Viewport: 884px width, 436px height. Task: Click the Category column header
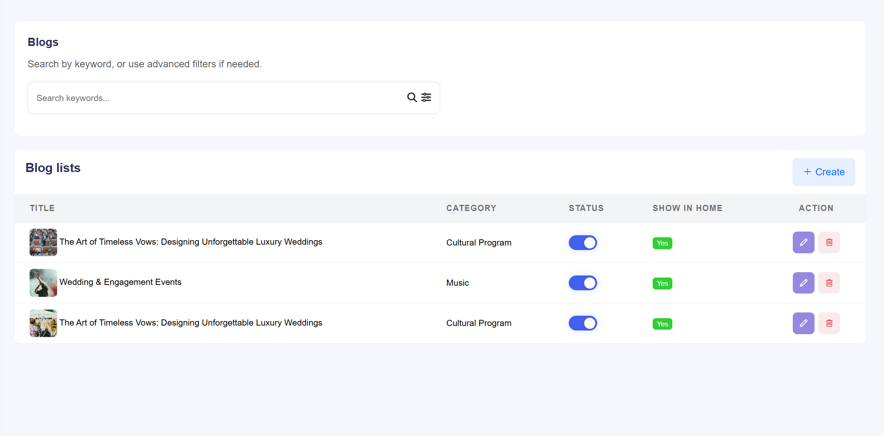pyautogui.click(x=471, y=208)
